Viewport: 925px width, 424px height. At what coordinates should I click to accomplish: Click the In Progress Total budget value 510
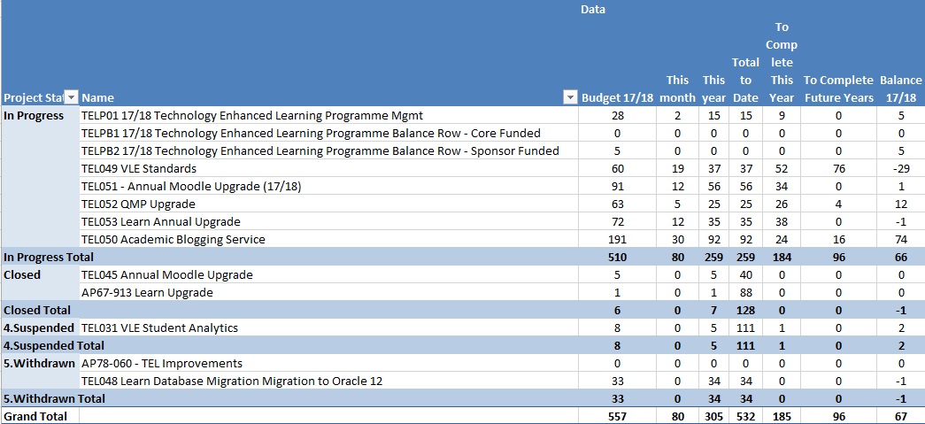click(x=617, y=257)
